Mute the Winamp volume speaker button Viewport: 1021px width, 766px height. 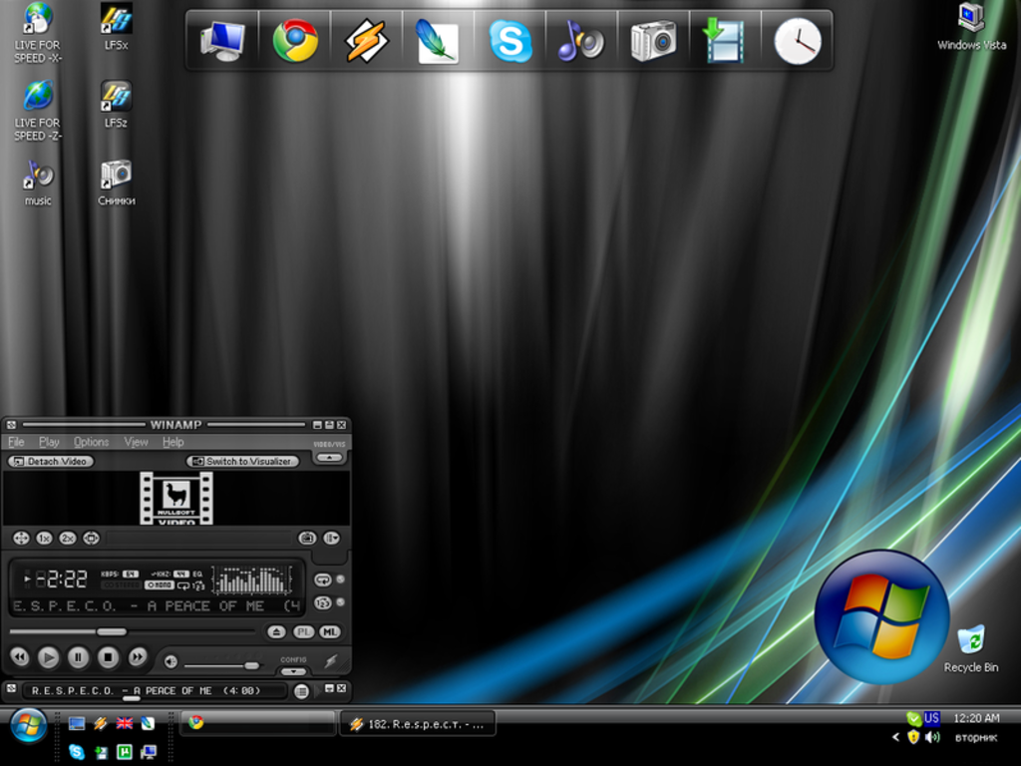tap(170, 662)
